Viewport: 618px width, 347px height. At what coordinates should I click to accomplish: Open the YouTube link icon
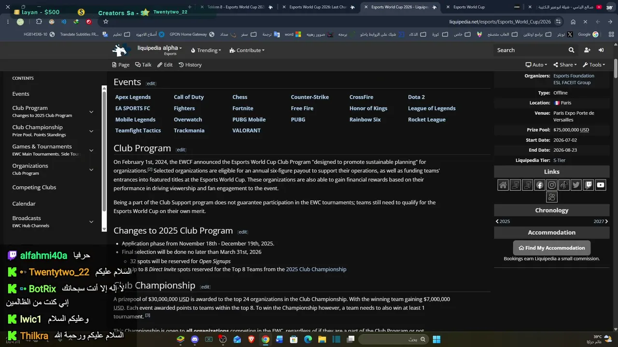pos(601,185)
